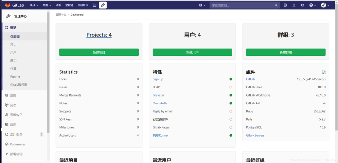Click the 管理中心 wrench avatar icon
Screen dimensions: 338x163
[8, 16]
